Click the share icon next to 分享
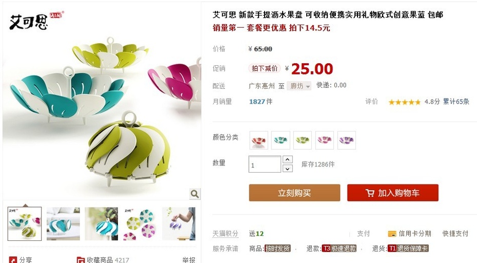 [x=13, y=260]
